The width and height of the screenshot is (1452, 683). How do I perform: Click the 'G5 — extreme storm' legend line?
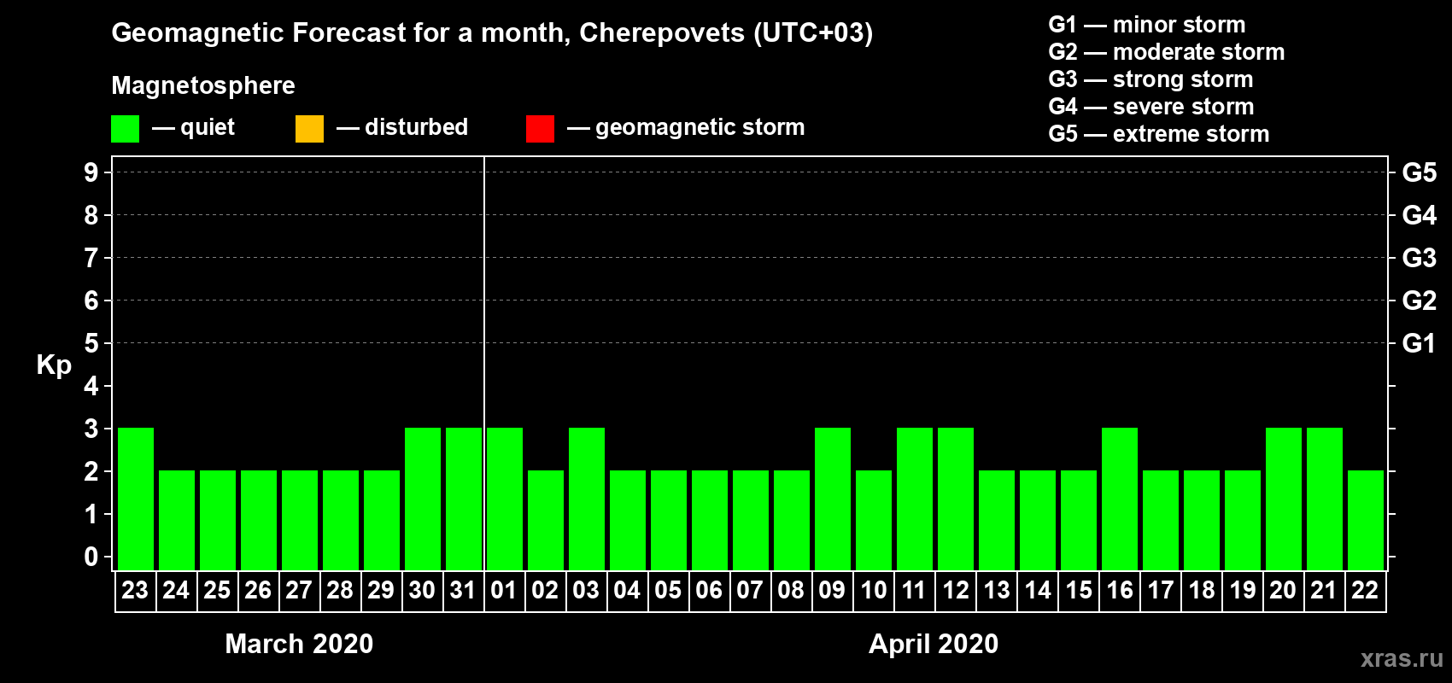1159,134
